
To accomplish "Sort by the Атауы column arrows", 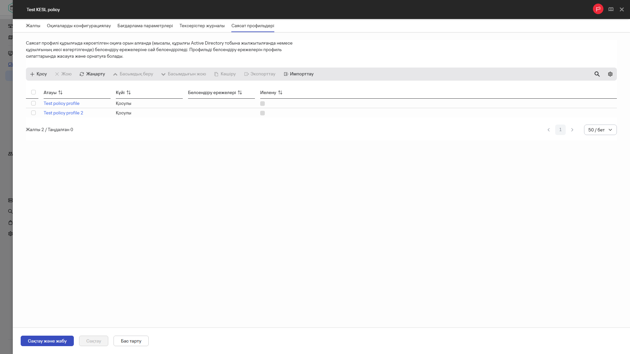I will pyautogui.click(x=60, y=93).
